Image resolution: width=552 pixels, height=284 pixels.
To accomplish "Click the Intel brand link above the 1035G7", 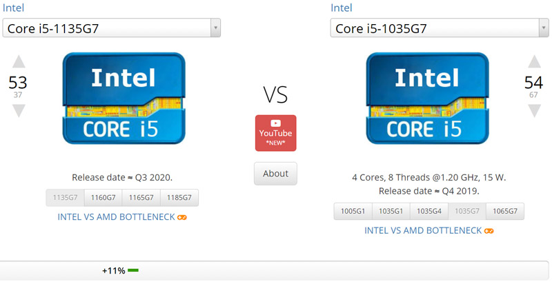I will click(342, 8).
